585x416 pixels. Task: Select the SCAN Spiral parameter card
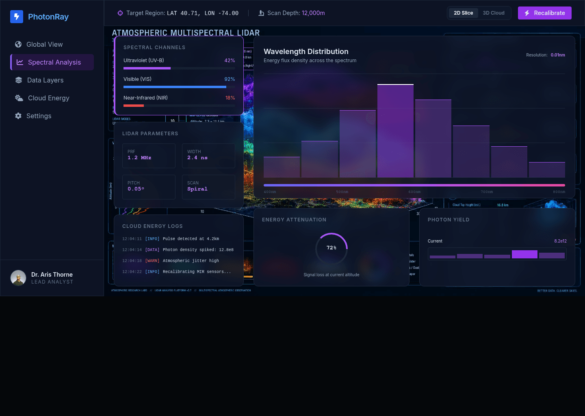(208, 187)
